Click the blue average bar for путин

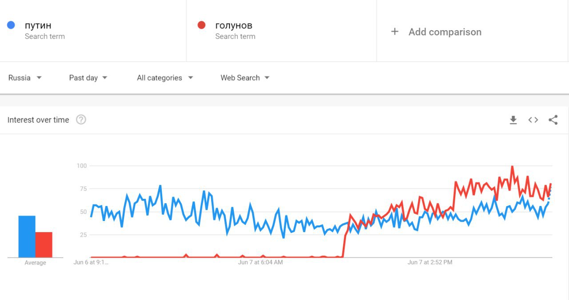point(27,237)
